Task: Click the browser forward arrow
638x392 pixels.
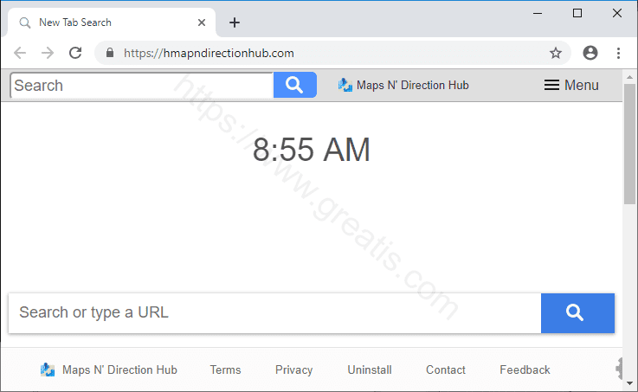Action: pyautogui.click(x=48, y=53)
